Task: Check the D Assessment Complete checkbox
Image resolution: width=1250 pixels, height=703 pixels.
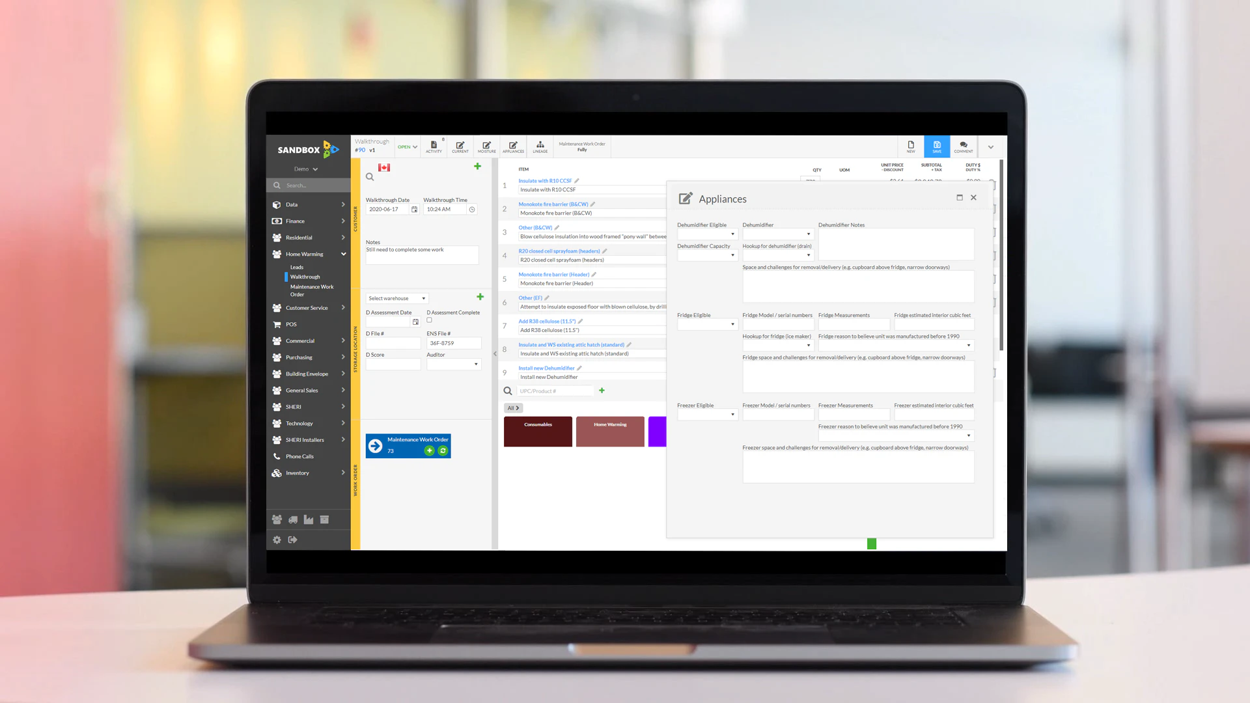Action: pos(429,320)
